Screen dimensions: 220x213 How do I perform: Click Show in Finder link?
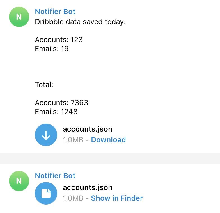click(117, 198)
